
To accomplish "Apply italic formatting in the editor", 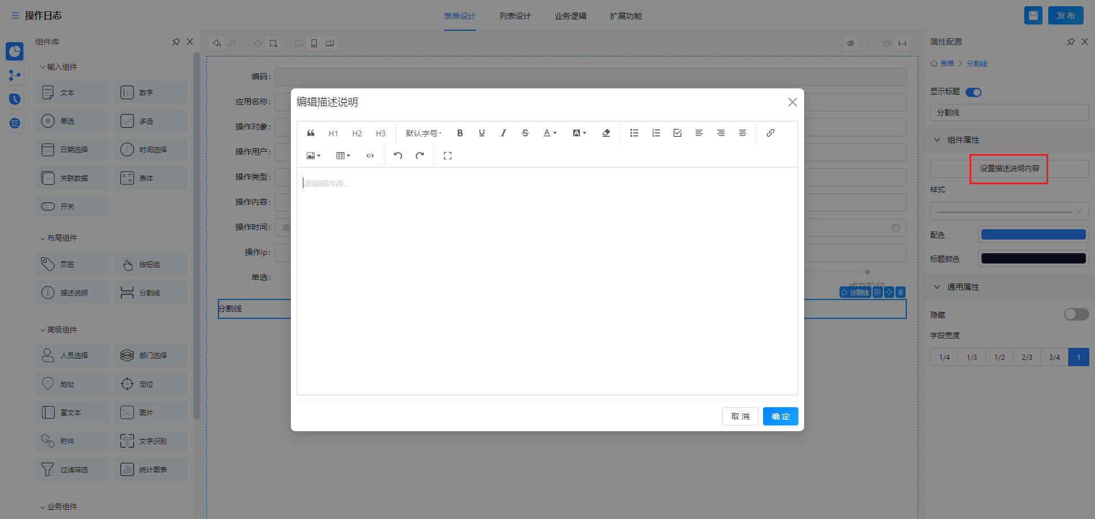I will tap(503, 133).
